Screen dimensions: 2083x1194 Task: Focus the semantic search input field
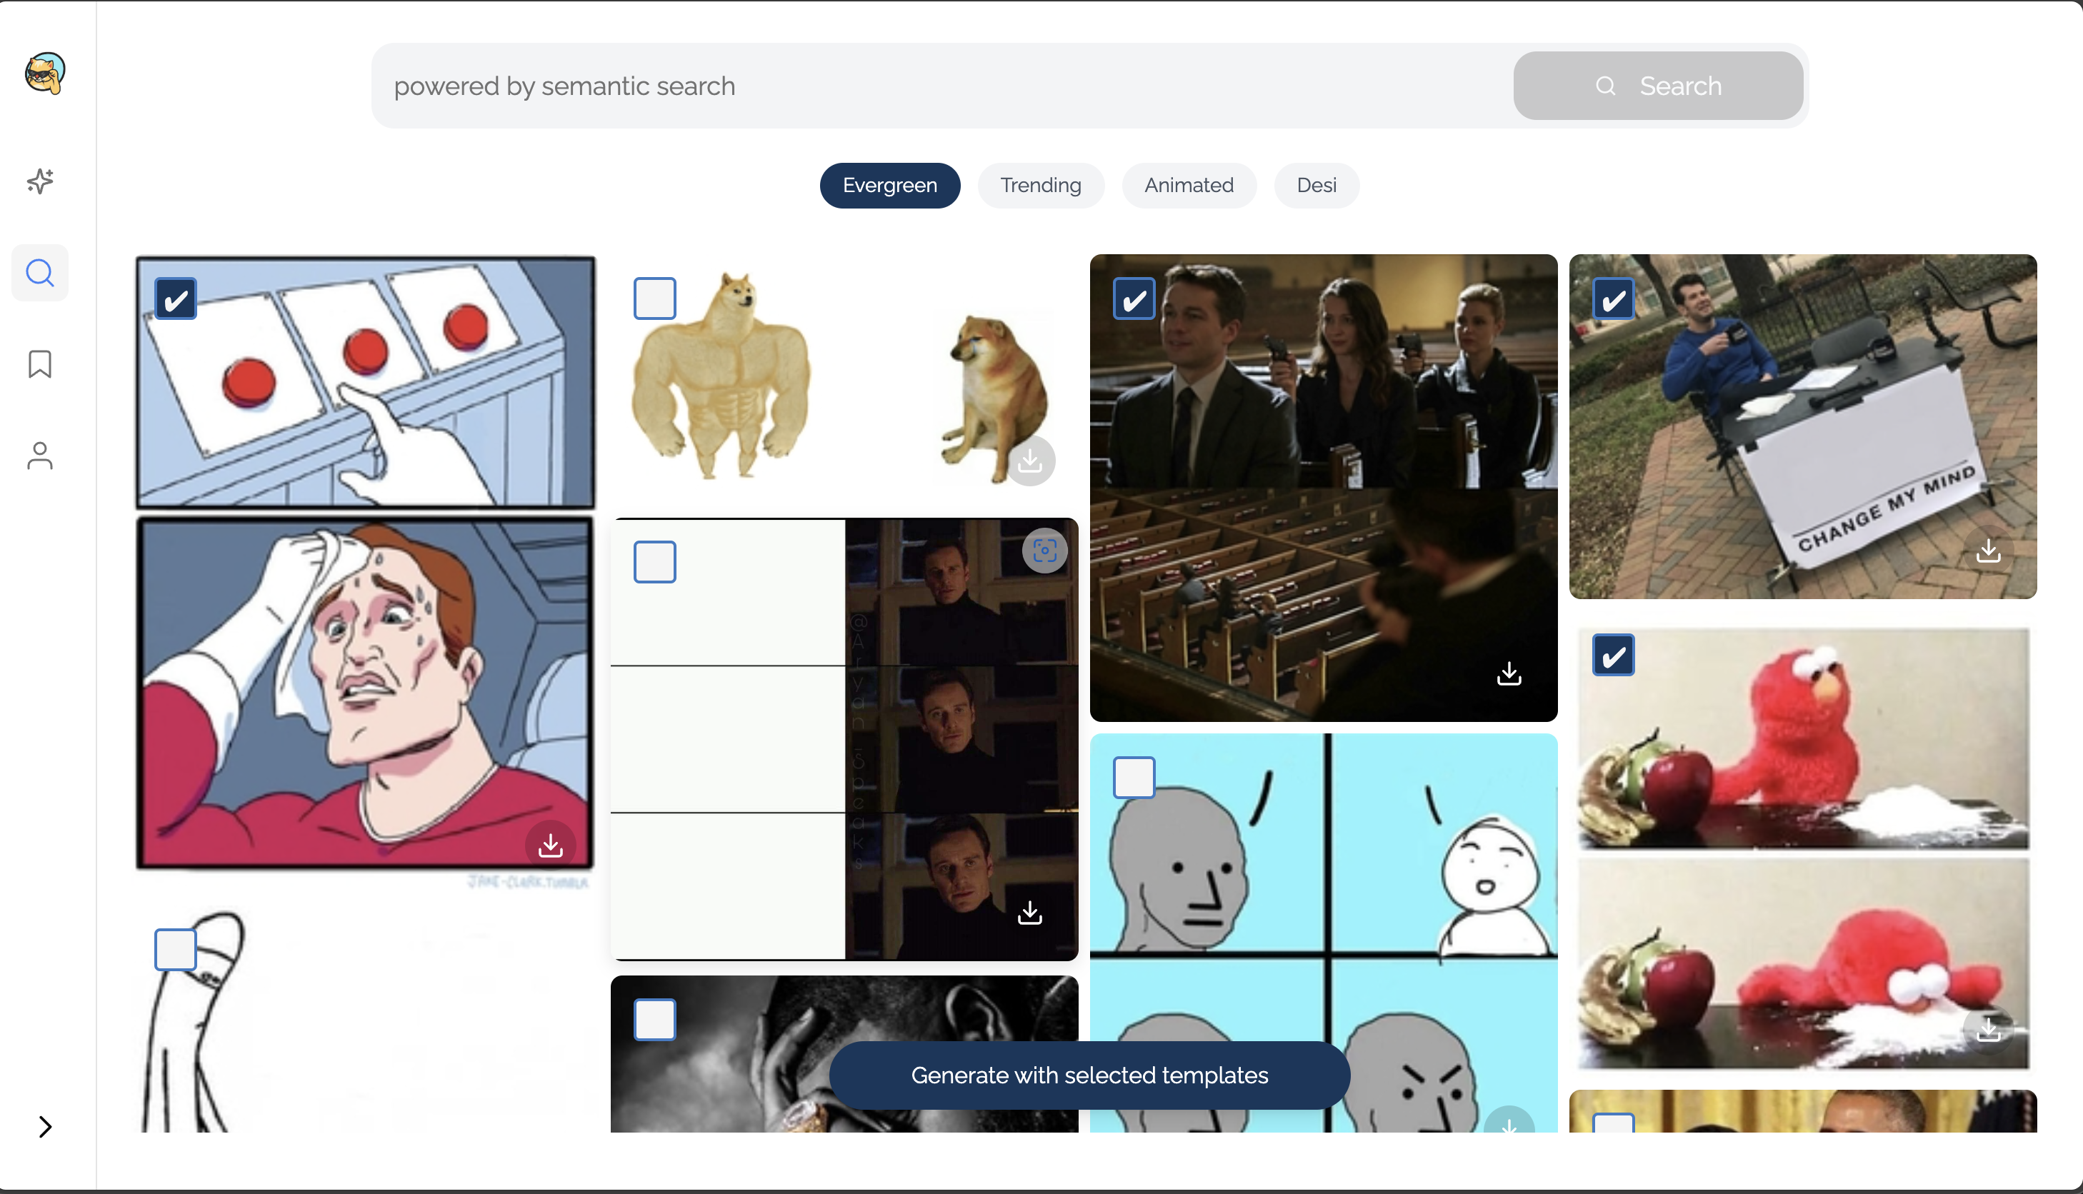click(x=943, y=86)
